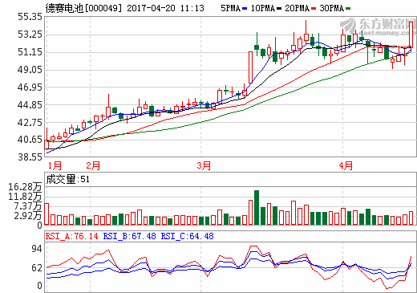417x293 pixels.
Task: Click the 2.92万 volume axis label
Action: coord(28,216)
